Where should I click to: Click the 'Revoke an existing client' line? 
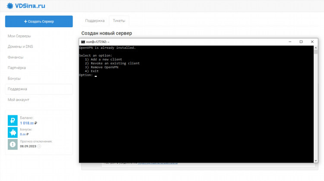tap(112, 63)
